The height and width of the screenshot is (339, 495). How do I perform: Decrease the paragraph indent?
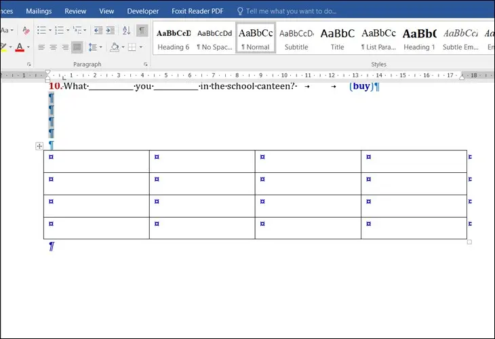click(98, 31)
